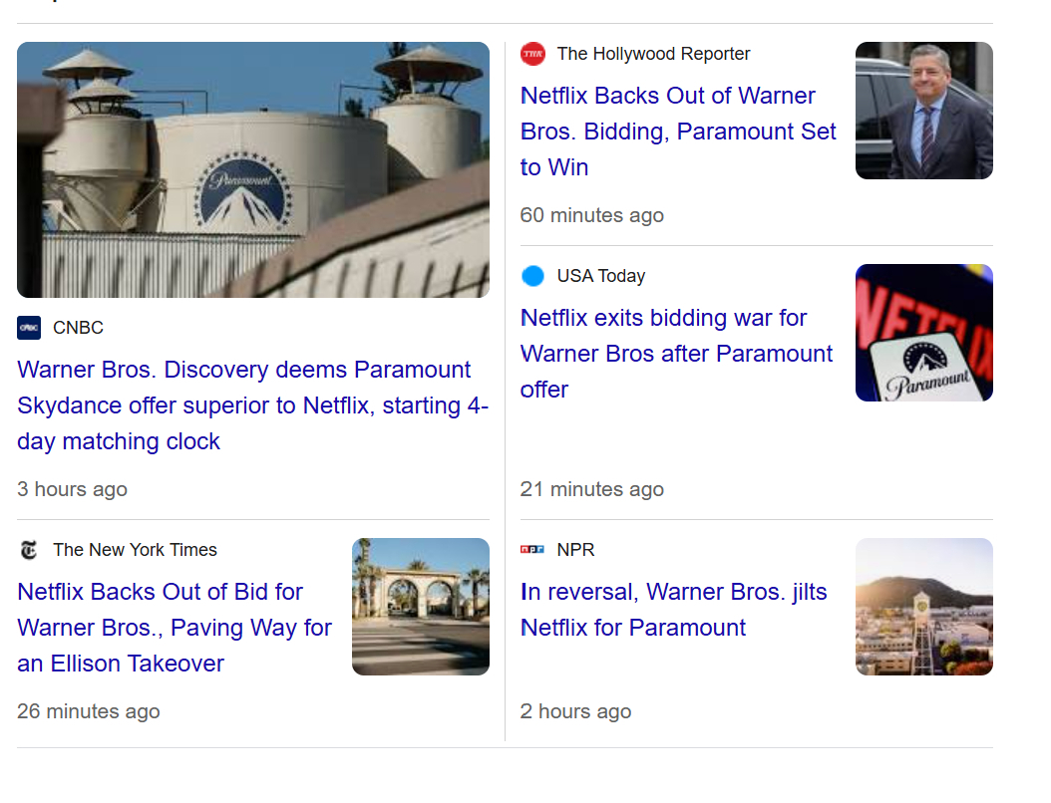Screen dimensions: 1051x803
Task: Click the USA Today blue circle icon
Action: 532,276
